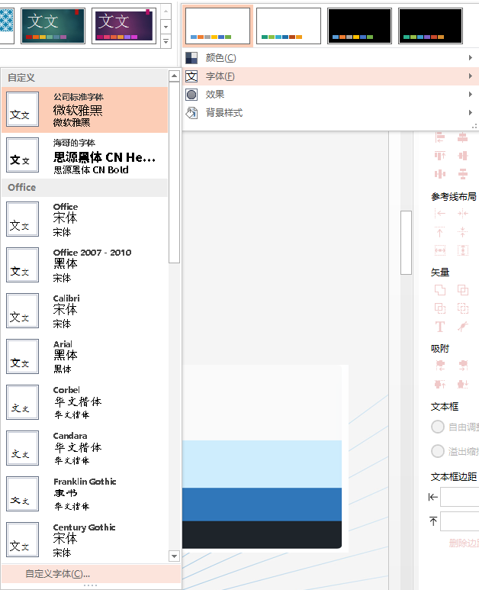This screenshot has width=479, height=590.
Task: Click the left margin input field
Action: tap(460, 498)
